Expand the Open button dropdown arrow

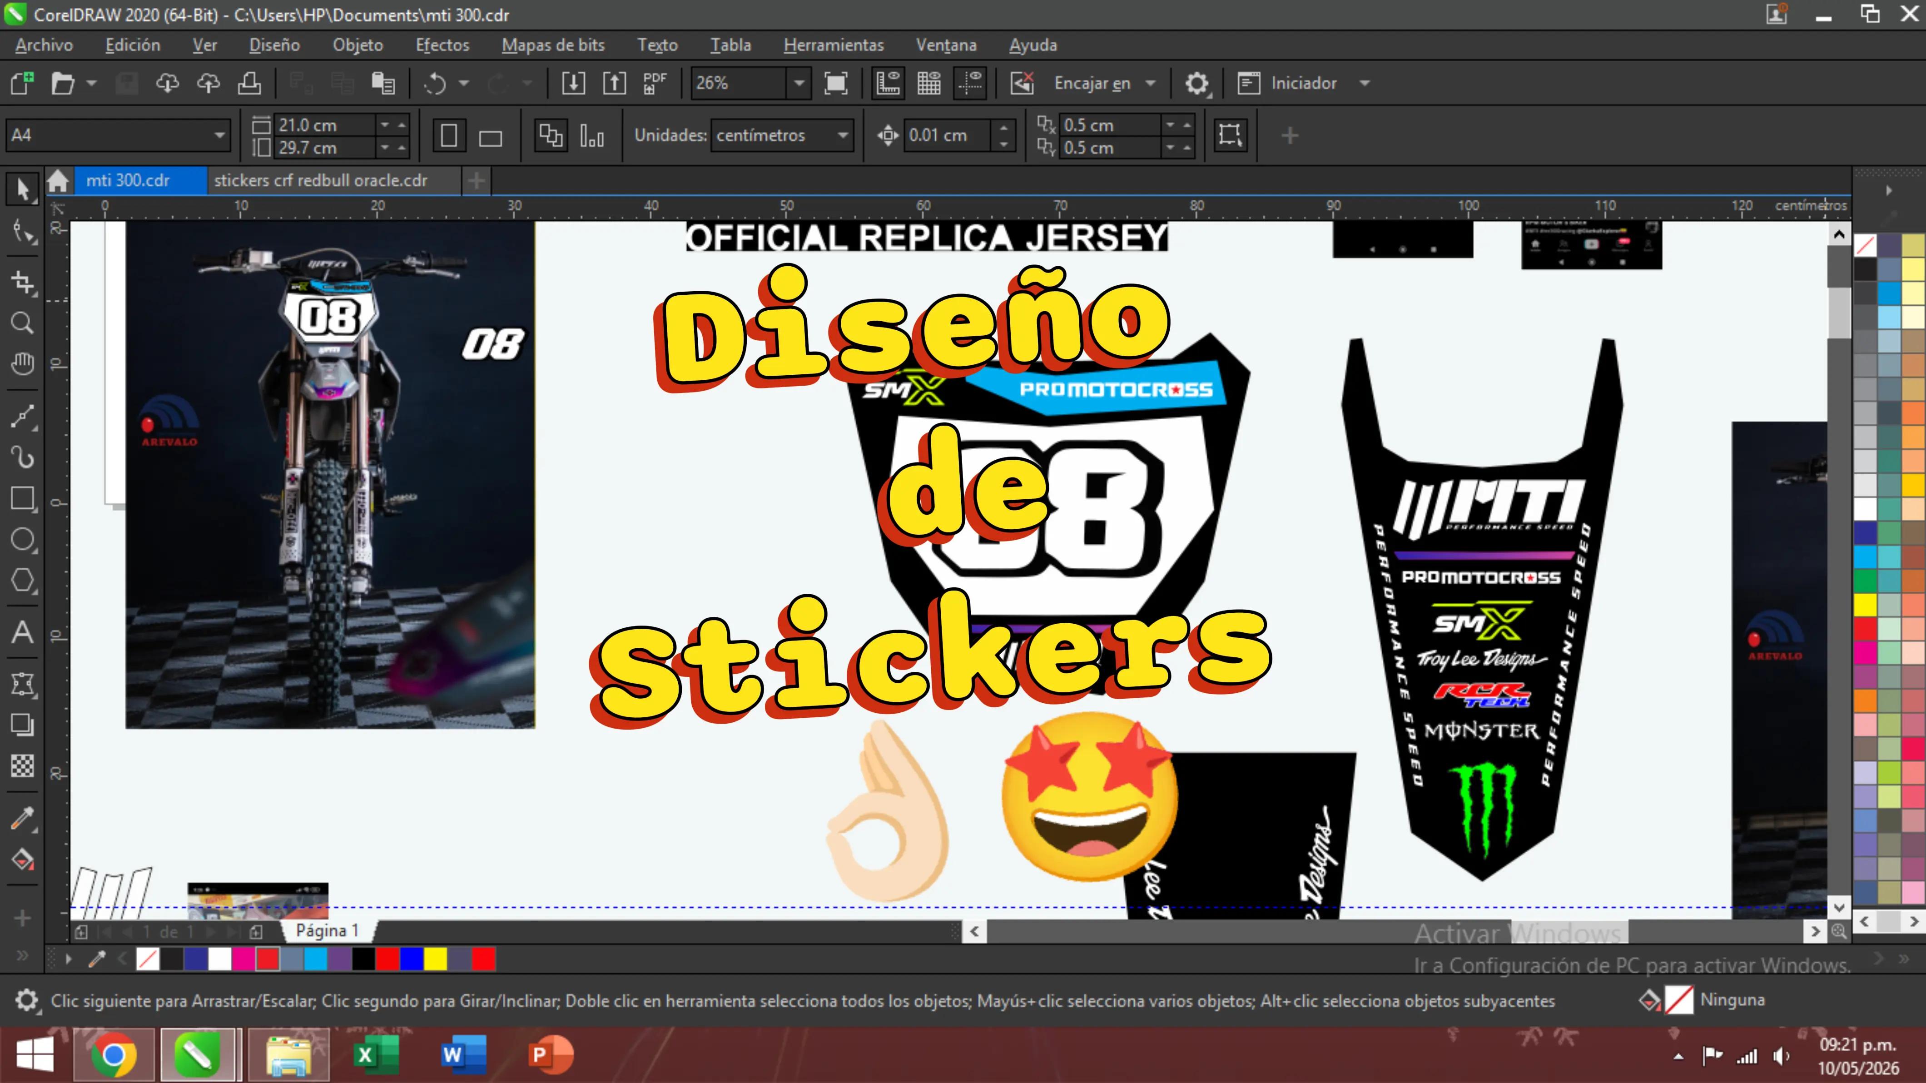pos(91,83)
